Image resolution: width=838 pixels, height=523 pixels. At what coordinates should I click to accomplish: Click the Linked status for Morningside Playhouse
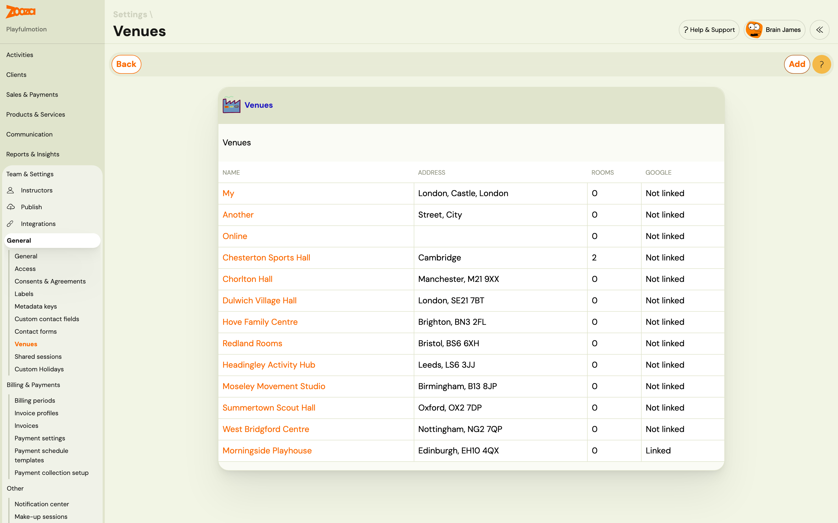[658, 451]
